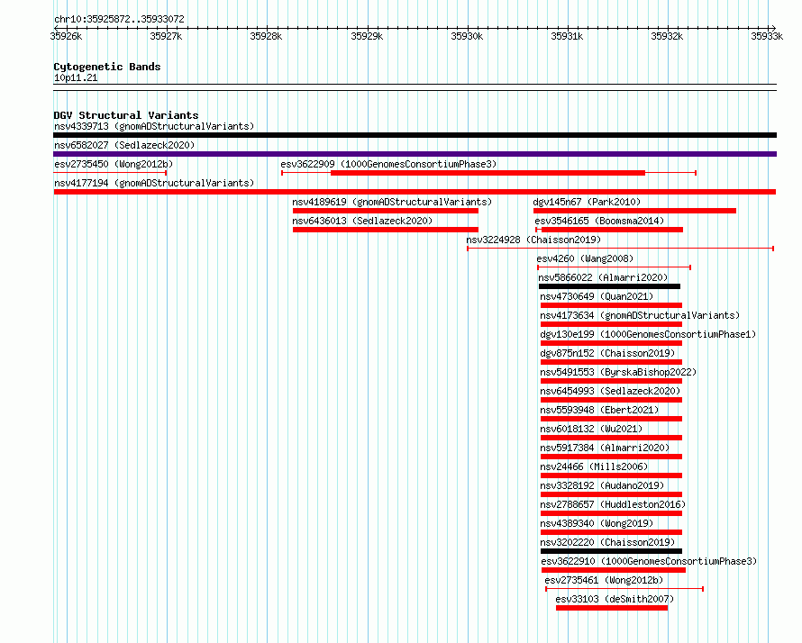Click the thin red line under nsv3224928
802x643 pixels.
pyautogui.click(x=621, y=249)
